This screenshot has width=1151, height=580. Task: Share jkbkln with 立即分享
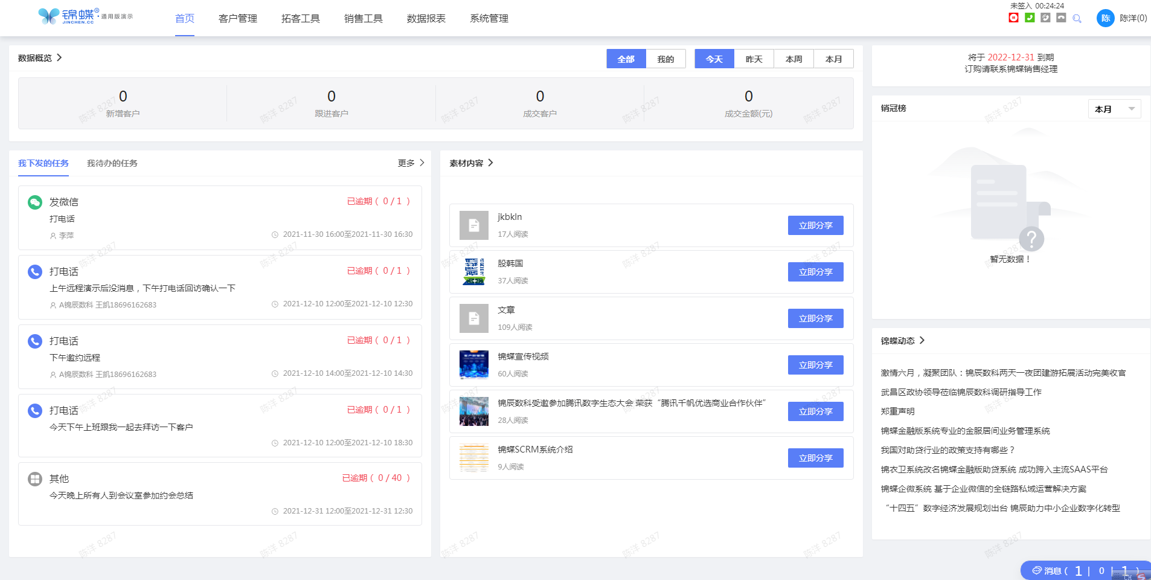tap(816, 225)
